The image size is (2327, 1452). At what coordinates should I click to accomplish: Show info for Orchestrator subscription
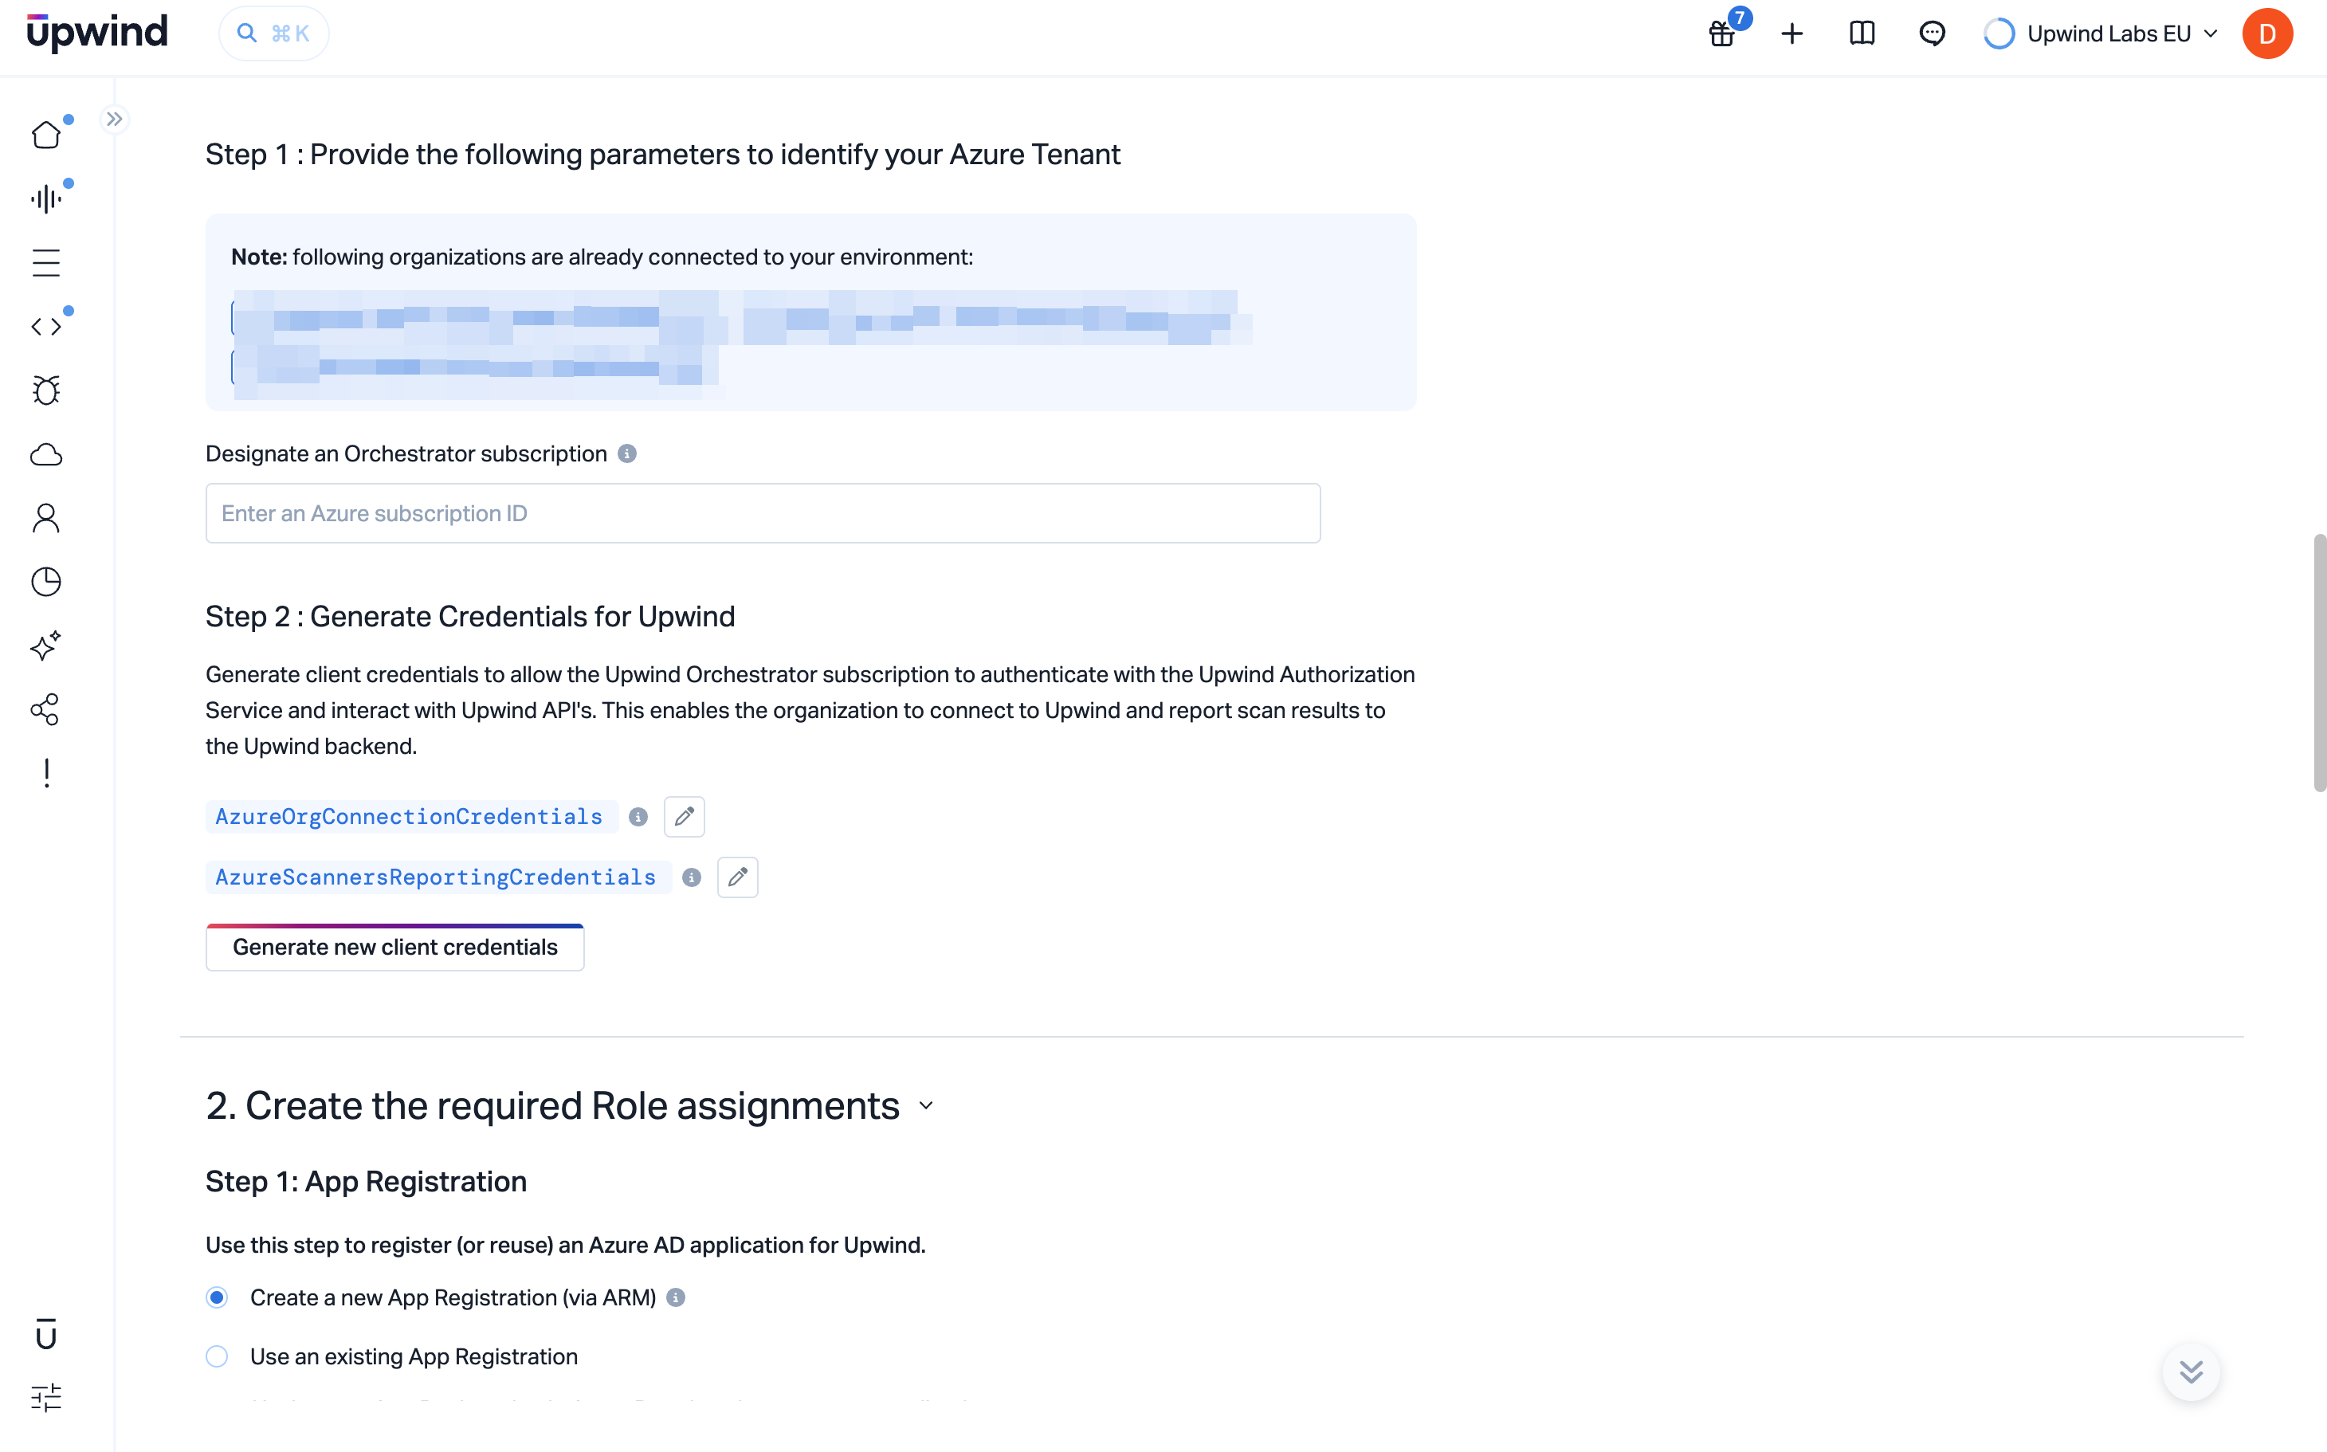[x=627, y=453]
